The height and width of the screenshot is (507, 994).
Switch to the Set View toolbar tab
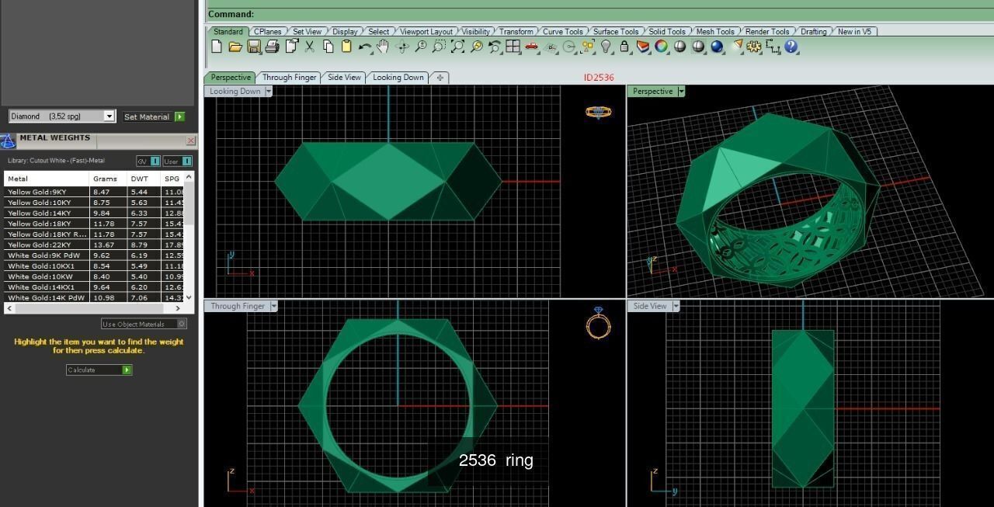(x=307, y=32)
